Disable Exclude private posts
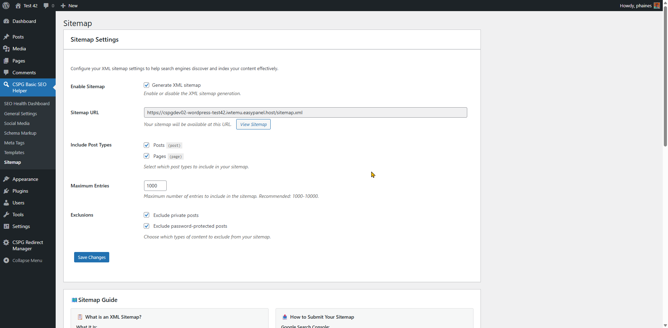668x328 pixels. (x=146, y=215)
